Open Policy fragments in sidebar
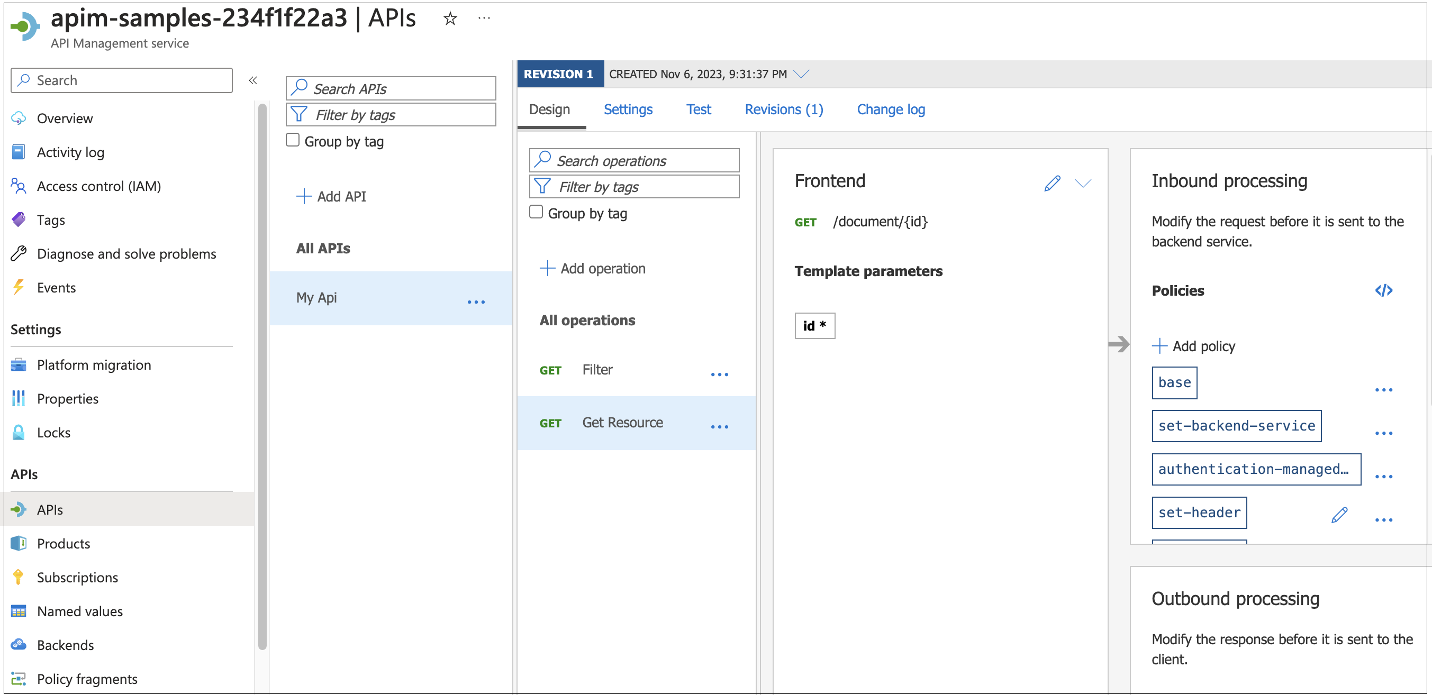This screenshot has height=695, width=1432. 87,679
